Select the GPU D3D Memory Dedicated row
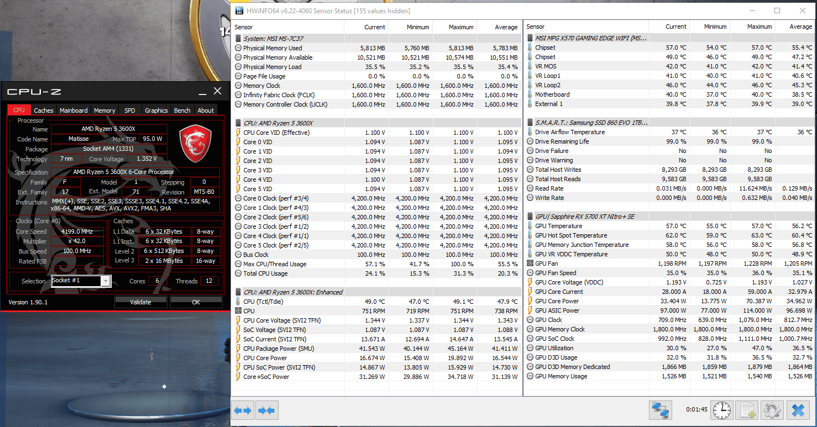Viewport: 817px width, 427px height. [x=670, y=367]
